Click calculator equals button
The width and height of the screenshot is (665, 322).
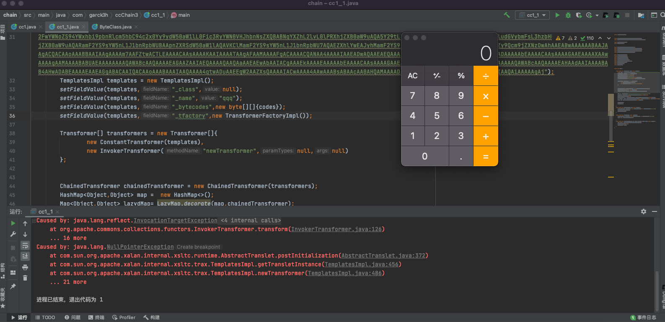click(486, 156)
